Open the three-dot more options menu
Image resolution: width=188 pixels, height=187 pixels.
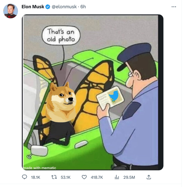tap(174, 7)
